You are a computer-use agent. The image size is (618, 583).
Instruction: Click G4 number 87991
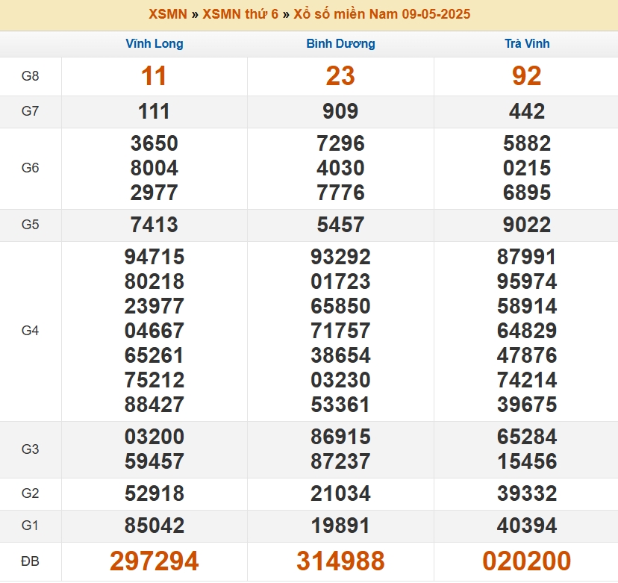[527, 257]
